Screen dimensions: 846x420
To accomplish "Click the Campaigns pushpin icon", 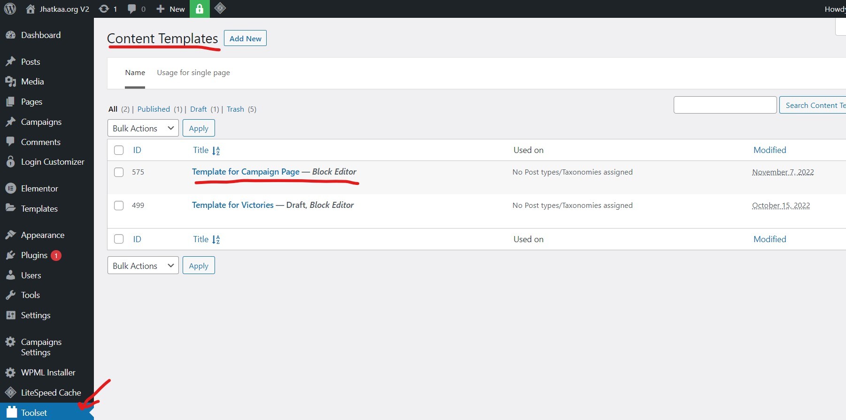I will 10,122.
